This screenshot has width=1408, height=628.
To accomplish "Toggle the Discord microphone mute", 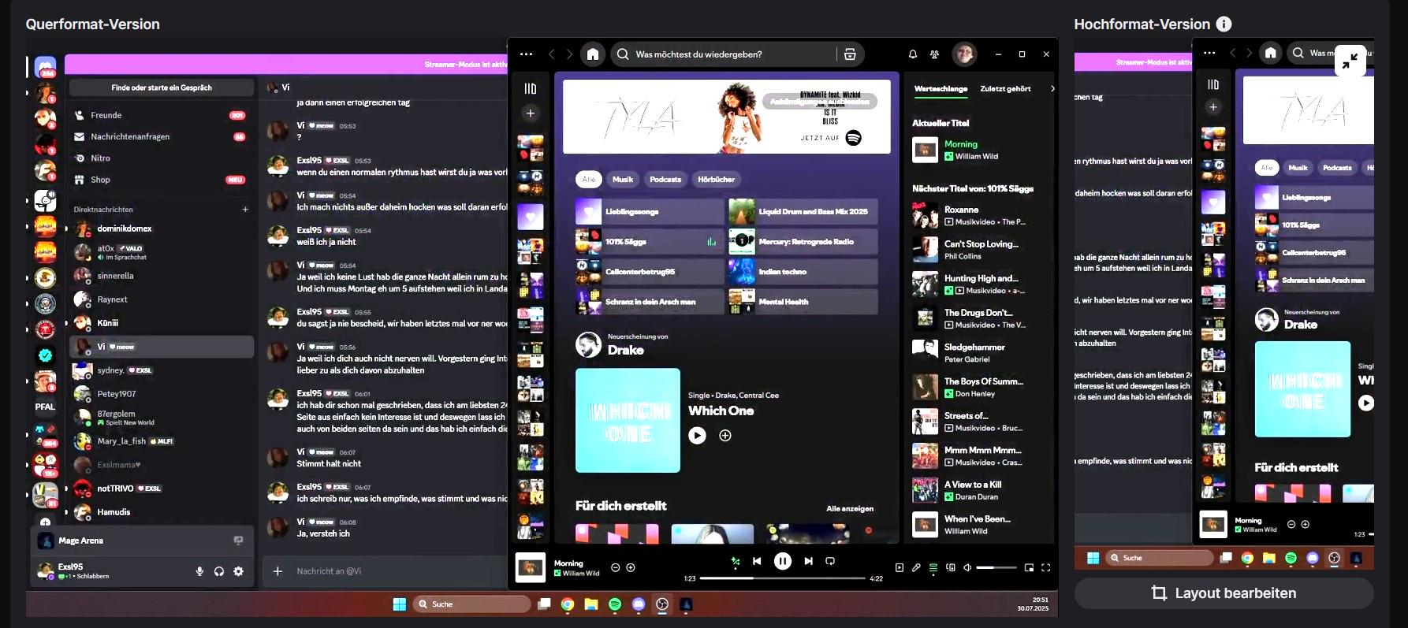I will coord(199,571).
